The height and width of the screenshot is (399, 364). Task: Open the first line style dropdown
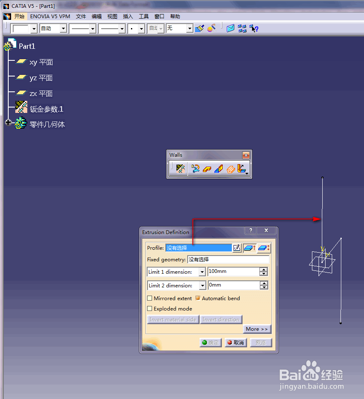coord(93,29)
